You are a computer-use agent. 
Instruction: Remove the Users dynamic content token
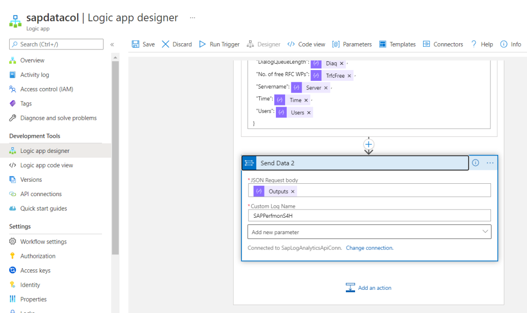[309, 113]
